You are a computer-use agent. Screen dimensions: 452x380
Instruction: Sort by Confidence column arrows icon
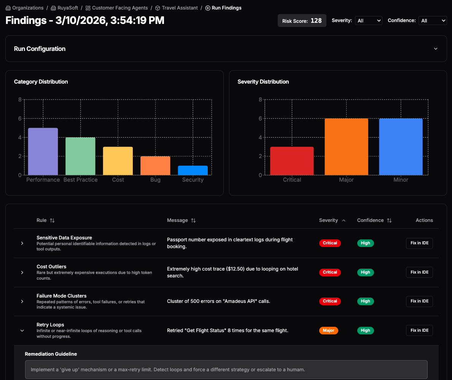389,220
